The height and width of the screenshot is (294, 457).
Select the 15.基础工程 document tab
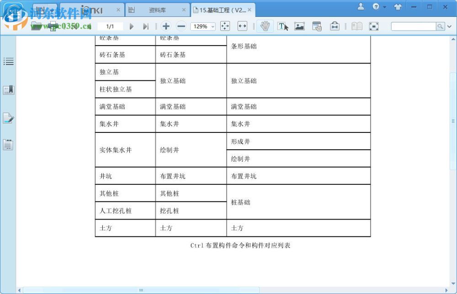pyautogui.click(x=221, y=9)
